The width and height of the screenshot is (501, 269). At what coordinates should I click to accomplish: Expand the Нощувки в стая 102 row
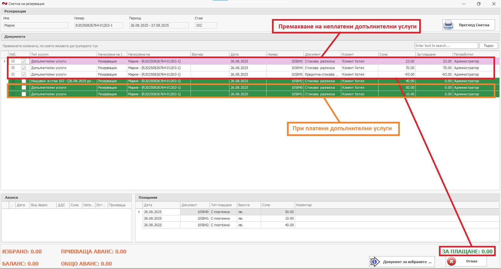(13, 81)
